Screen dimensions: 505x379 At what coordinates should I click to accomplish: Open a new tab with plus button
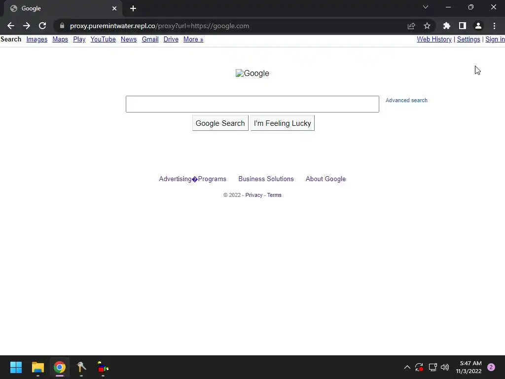tap(133, 8)
